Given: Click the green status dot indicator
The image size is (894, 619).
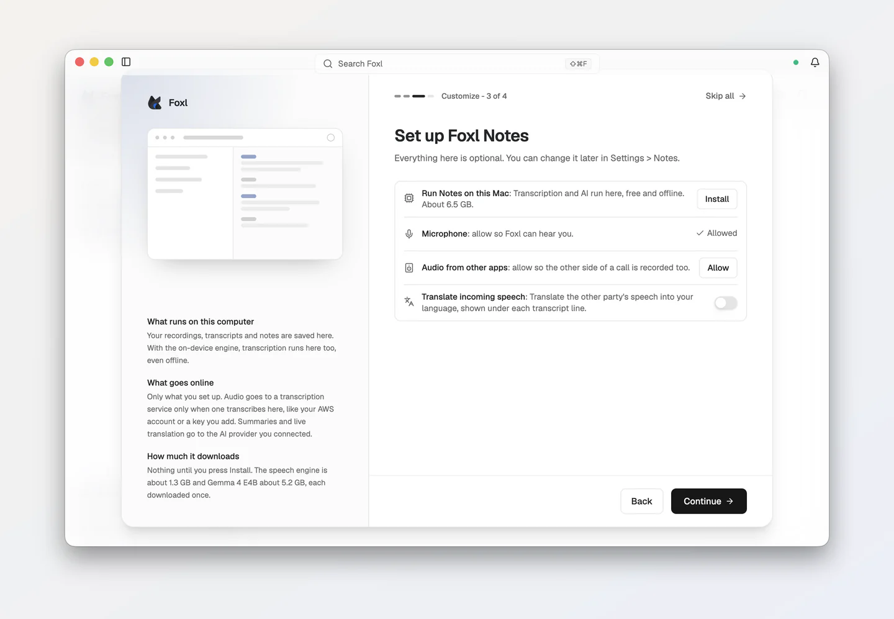Looking at the screenshot, I should coord(796,62).
